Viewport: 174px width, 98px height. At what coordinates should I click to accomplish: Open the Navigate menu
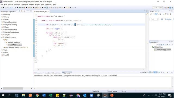point(25,5)
